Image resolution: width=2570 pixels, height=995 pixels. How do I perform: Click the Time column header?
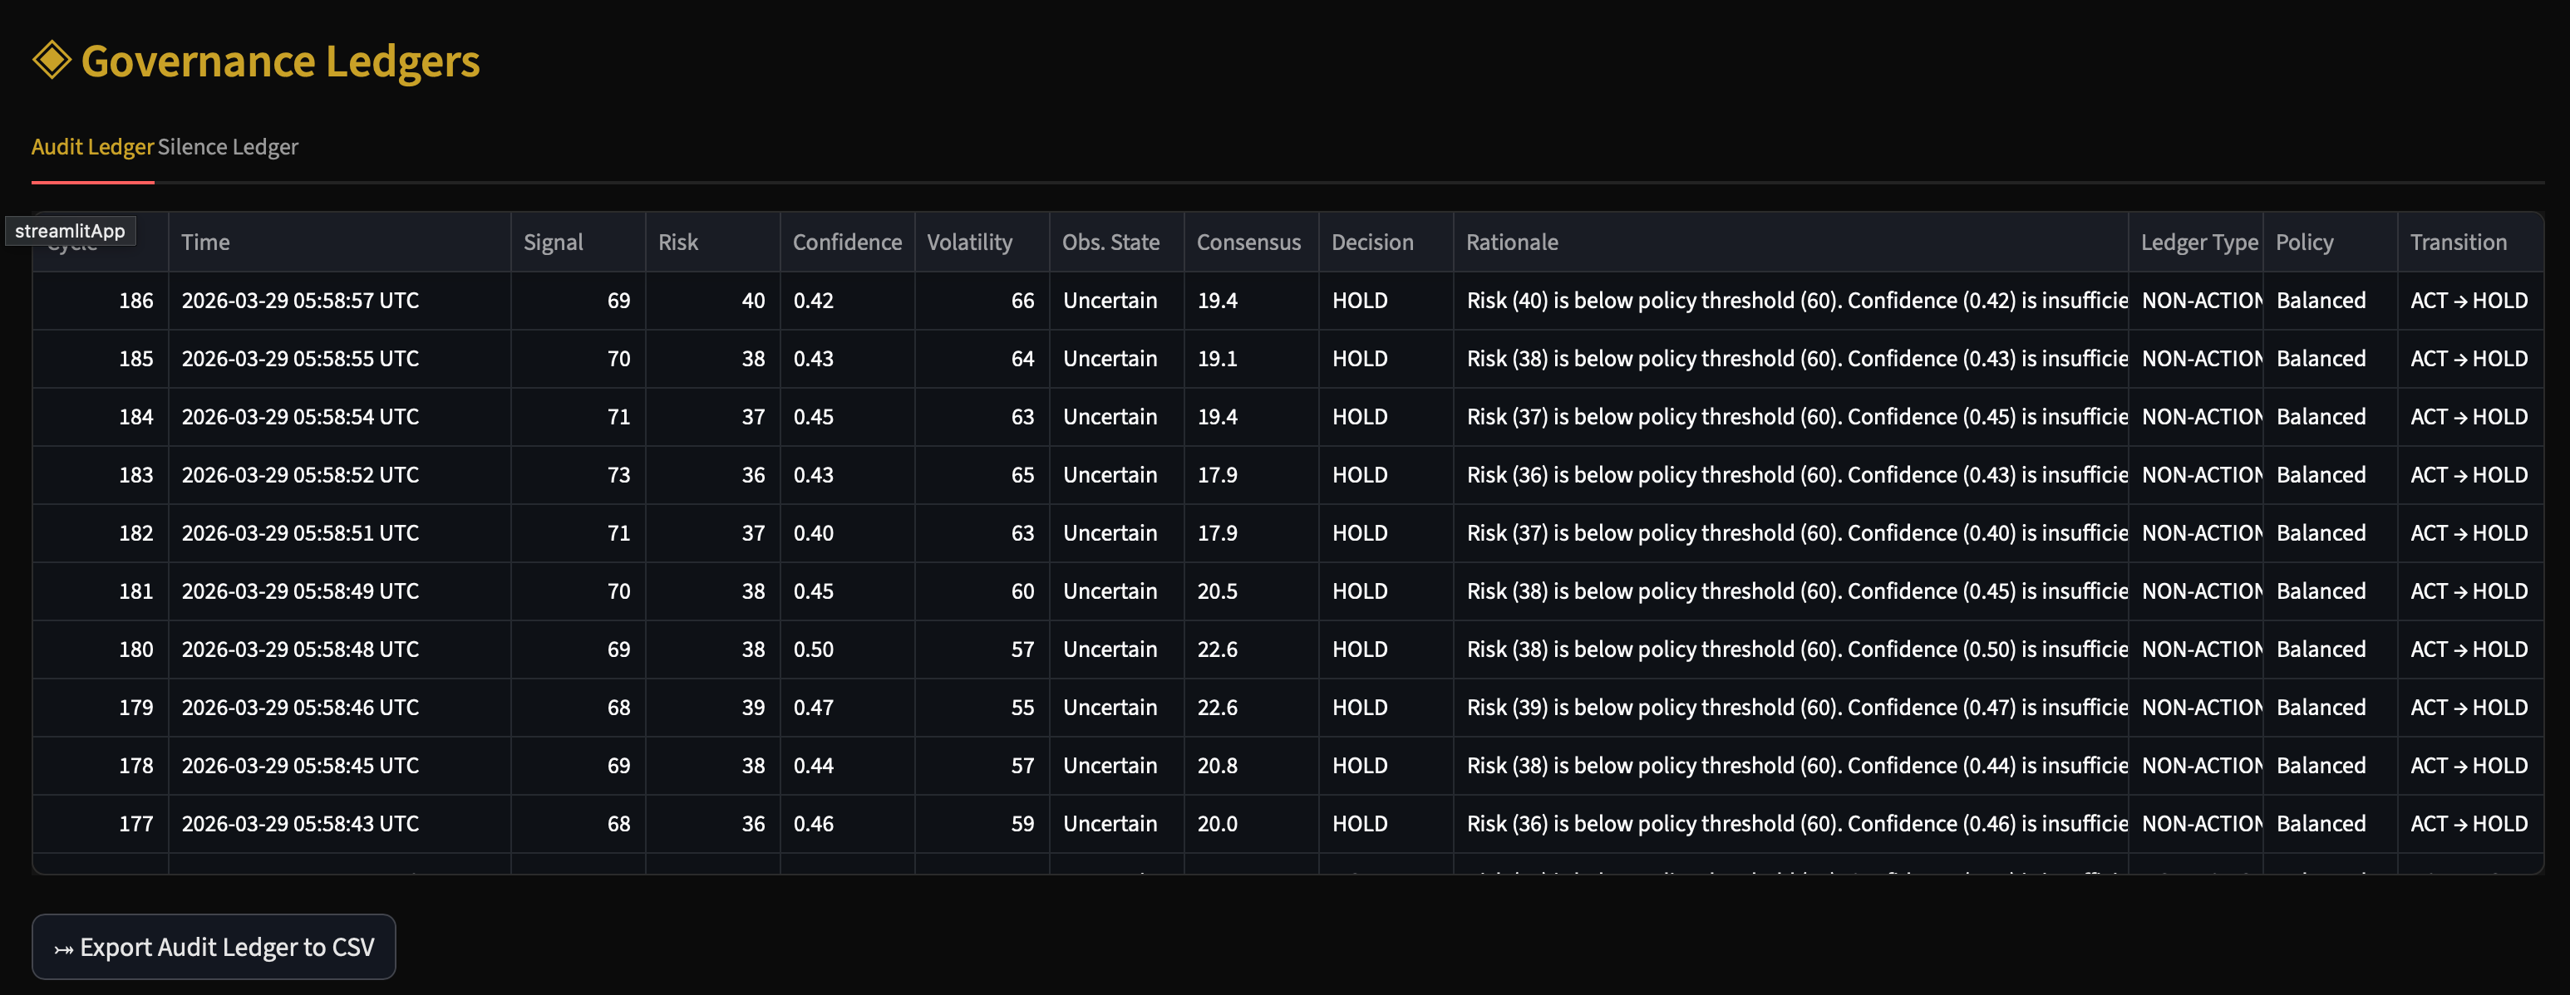(205, 243)
